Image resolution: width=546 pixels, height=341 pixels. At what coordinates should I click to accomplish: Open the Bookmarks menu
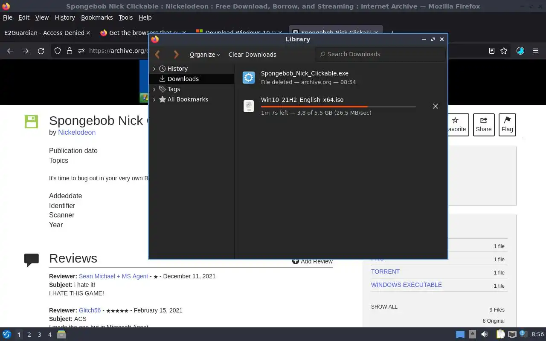(97, 17)
